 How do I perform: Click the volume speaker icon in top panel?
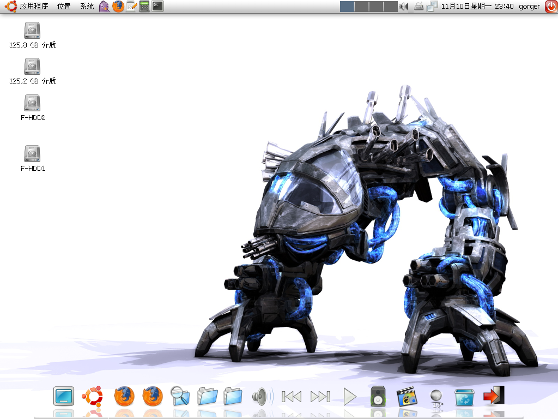tap(404, 7)
